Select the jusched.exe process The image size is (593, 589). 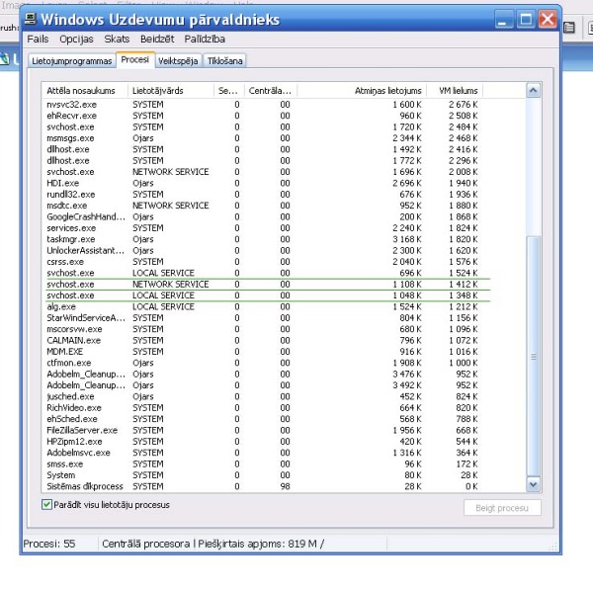(x=262, y=396)
